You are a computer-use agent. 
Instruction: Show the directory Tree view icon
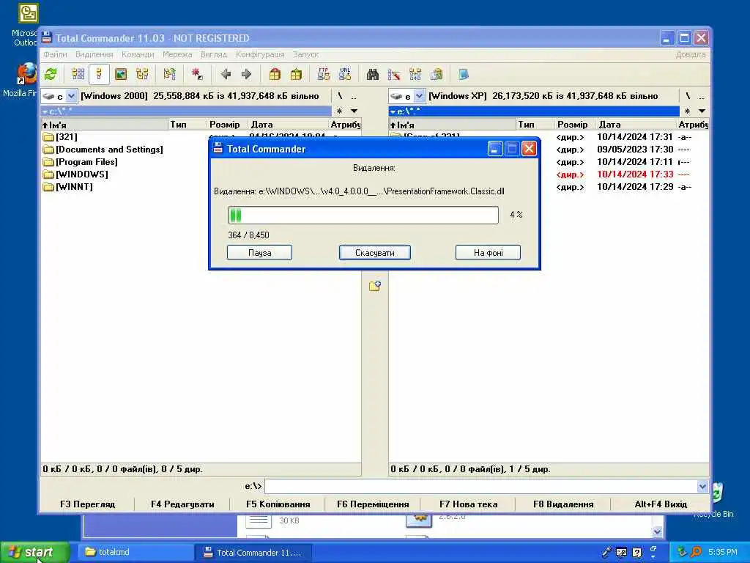coord(142,74)
